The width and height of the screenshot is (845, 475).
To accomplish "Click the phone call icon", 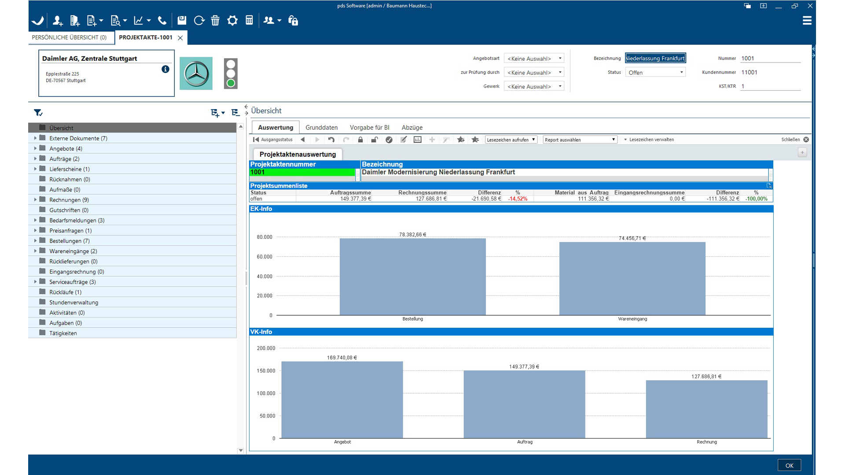I will 162,20.
